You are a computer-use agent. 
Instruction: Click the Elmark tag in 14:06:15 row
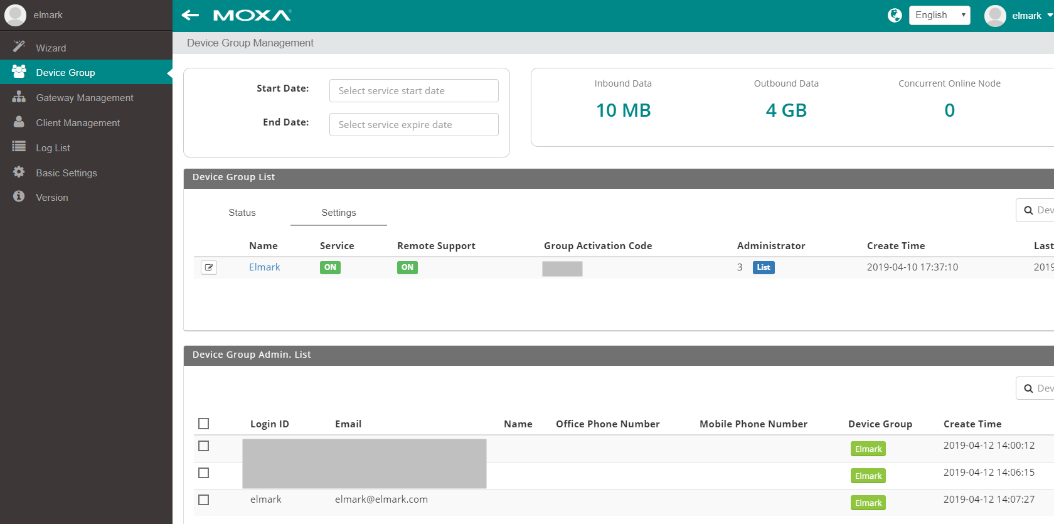pos(868,476)
